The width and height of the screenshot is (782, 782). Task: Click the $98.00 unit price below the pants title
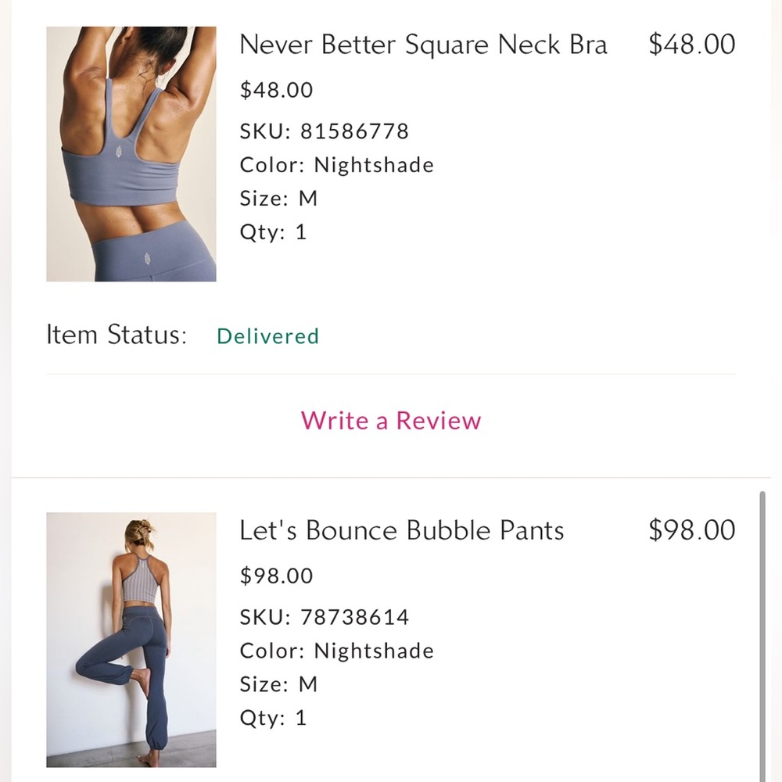[x=276, y=576]
